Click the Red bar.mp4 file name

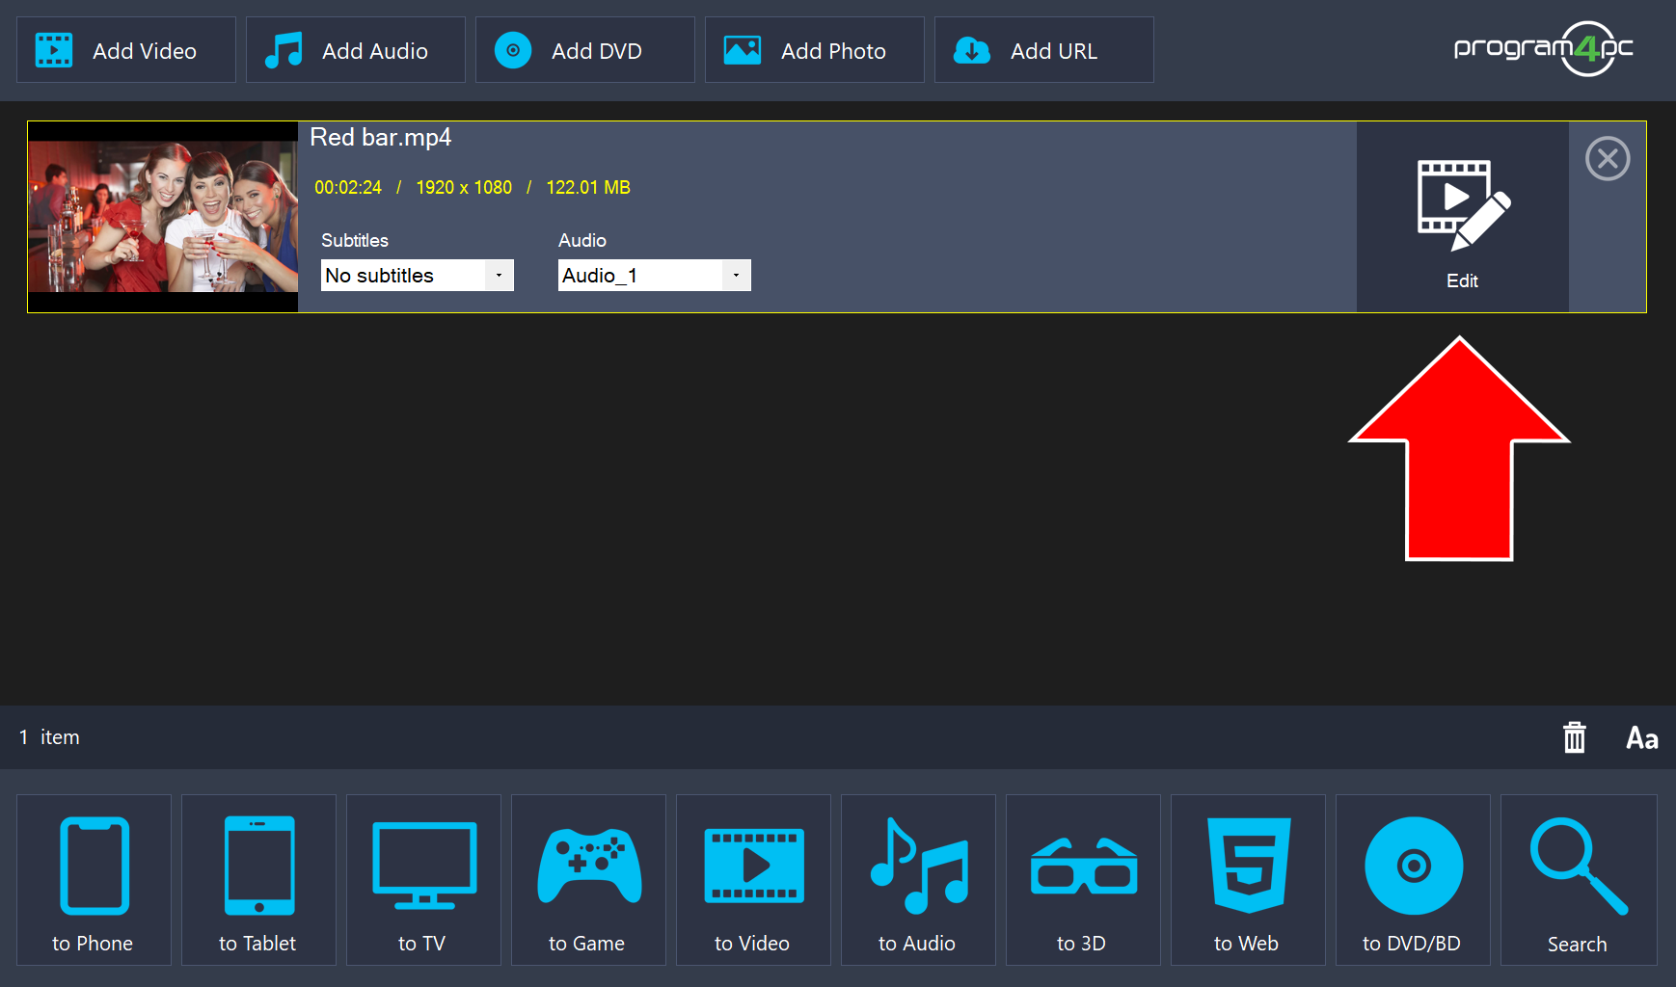[x=381, y=138]
